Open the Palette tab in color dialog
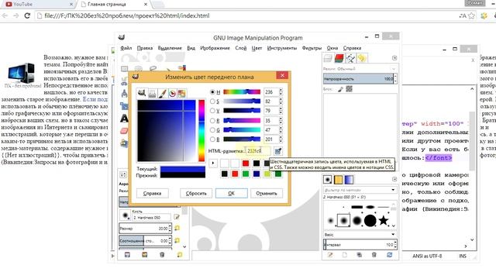 [x=181, y=94]
